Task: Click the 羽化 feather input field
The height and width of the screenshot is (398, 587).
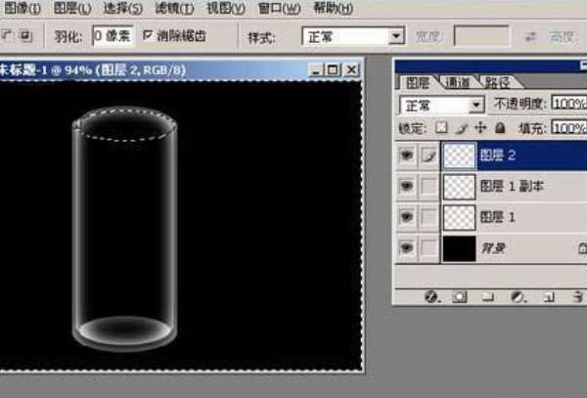Action: [113, 36]
